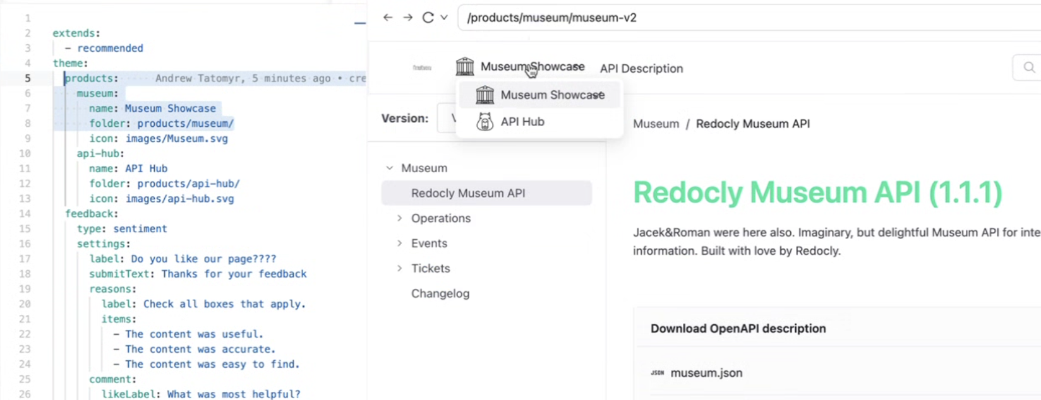
Task: Click 'The content was accurate.' in the editor
Action: click(x=200, y=349)
